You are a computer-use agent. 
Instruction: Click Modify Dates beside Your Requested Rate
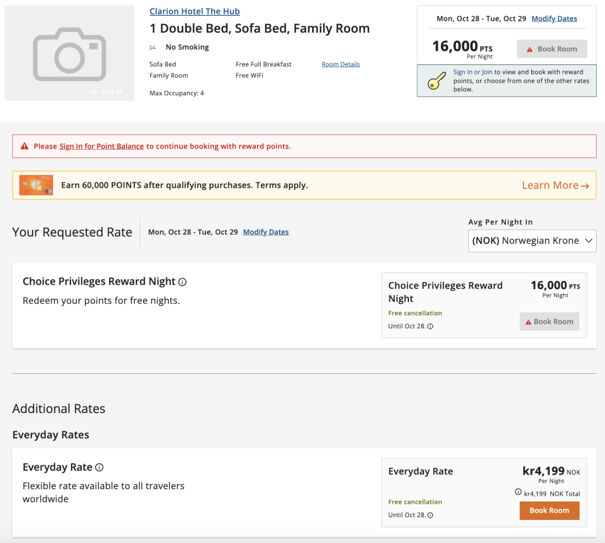pos(266,232)
